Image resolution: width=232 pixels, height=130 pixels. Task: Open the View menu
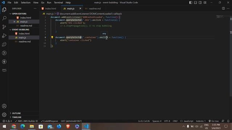point(36,3)
